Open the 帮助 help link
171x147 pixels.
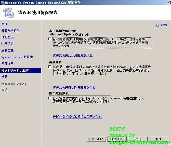click(x=164, y=25)
